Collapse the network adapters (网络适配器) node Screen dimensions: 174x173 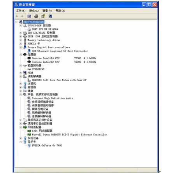21,127
